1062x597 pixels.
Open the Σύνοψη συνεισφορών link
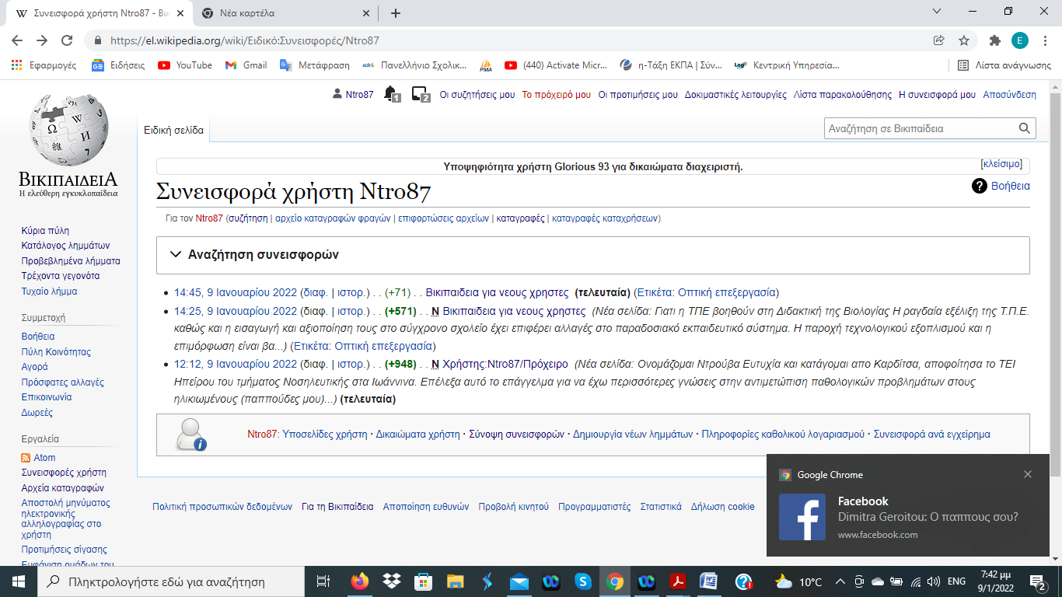point(516,435)
